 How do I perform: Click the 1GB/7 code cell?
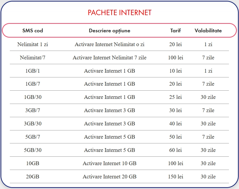(33, 84)
